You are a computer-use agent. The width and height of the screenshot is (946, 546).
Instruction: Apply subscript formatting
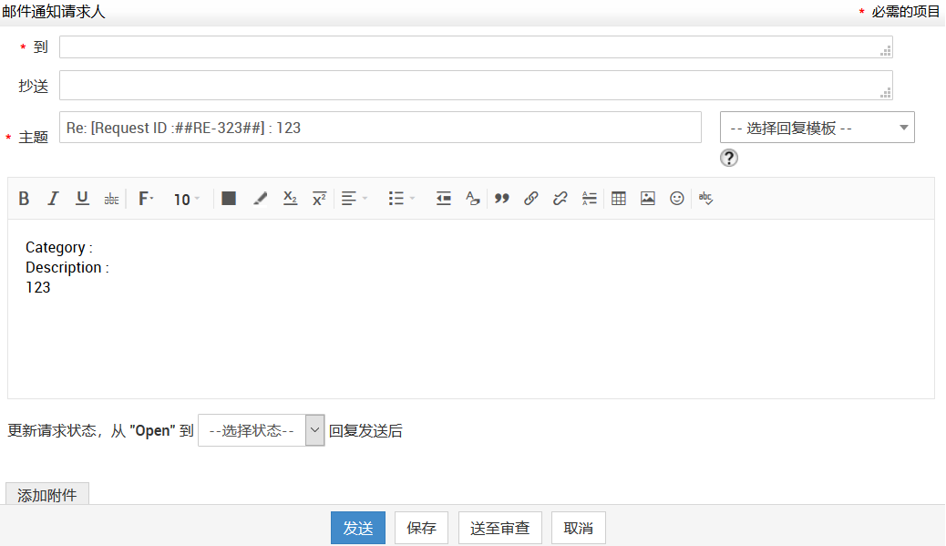pos(290,199)
